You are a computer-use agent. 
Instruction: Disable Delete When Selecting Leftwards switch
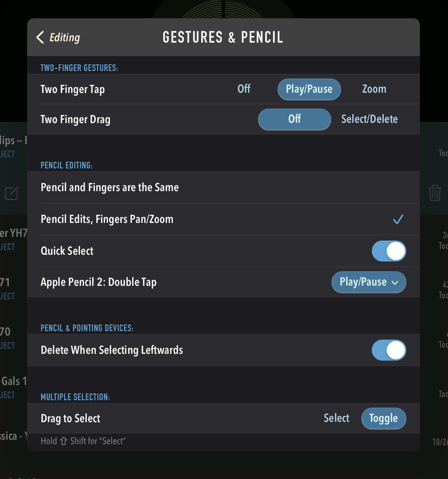coord(389,350)
